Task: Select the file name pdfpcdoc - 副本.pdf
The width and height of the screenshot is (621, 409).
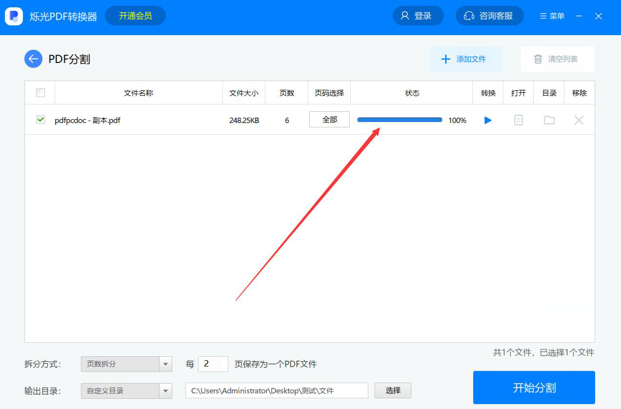Action: (87, 120)
